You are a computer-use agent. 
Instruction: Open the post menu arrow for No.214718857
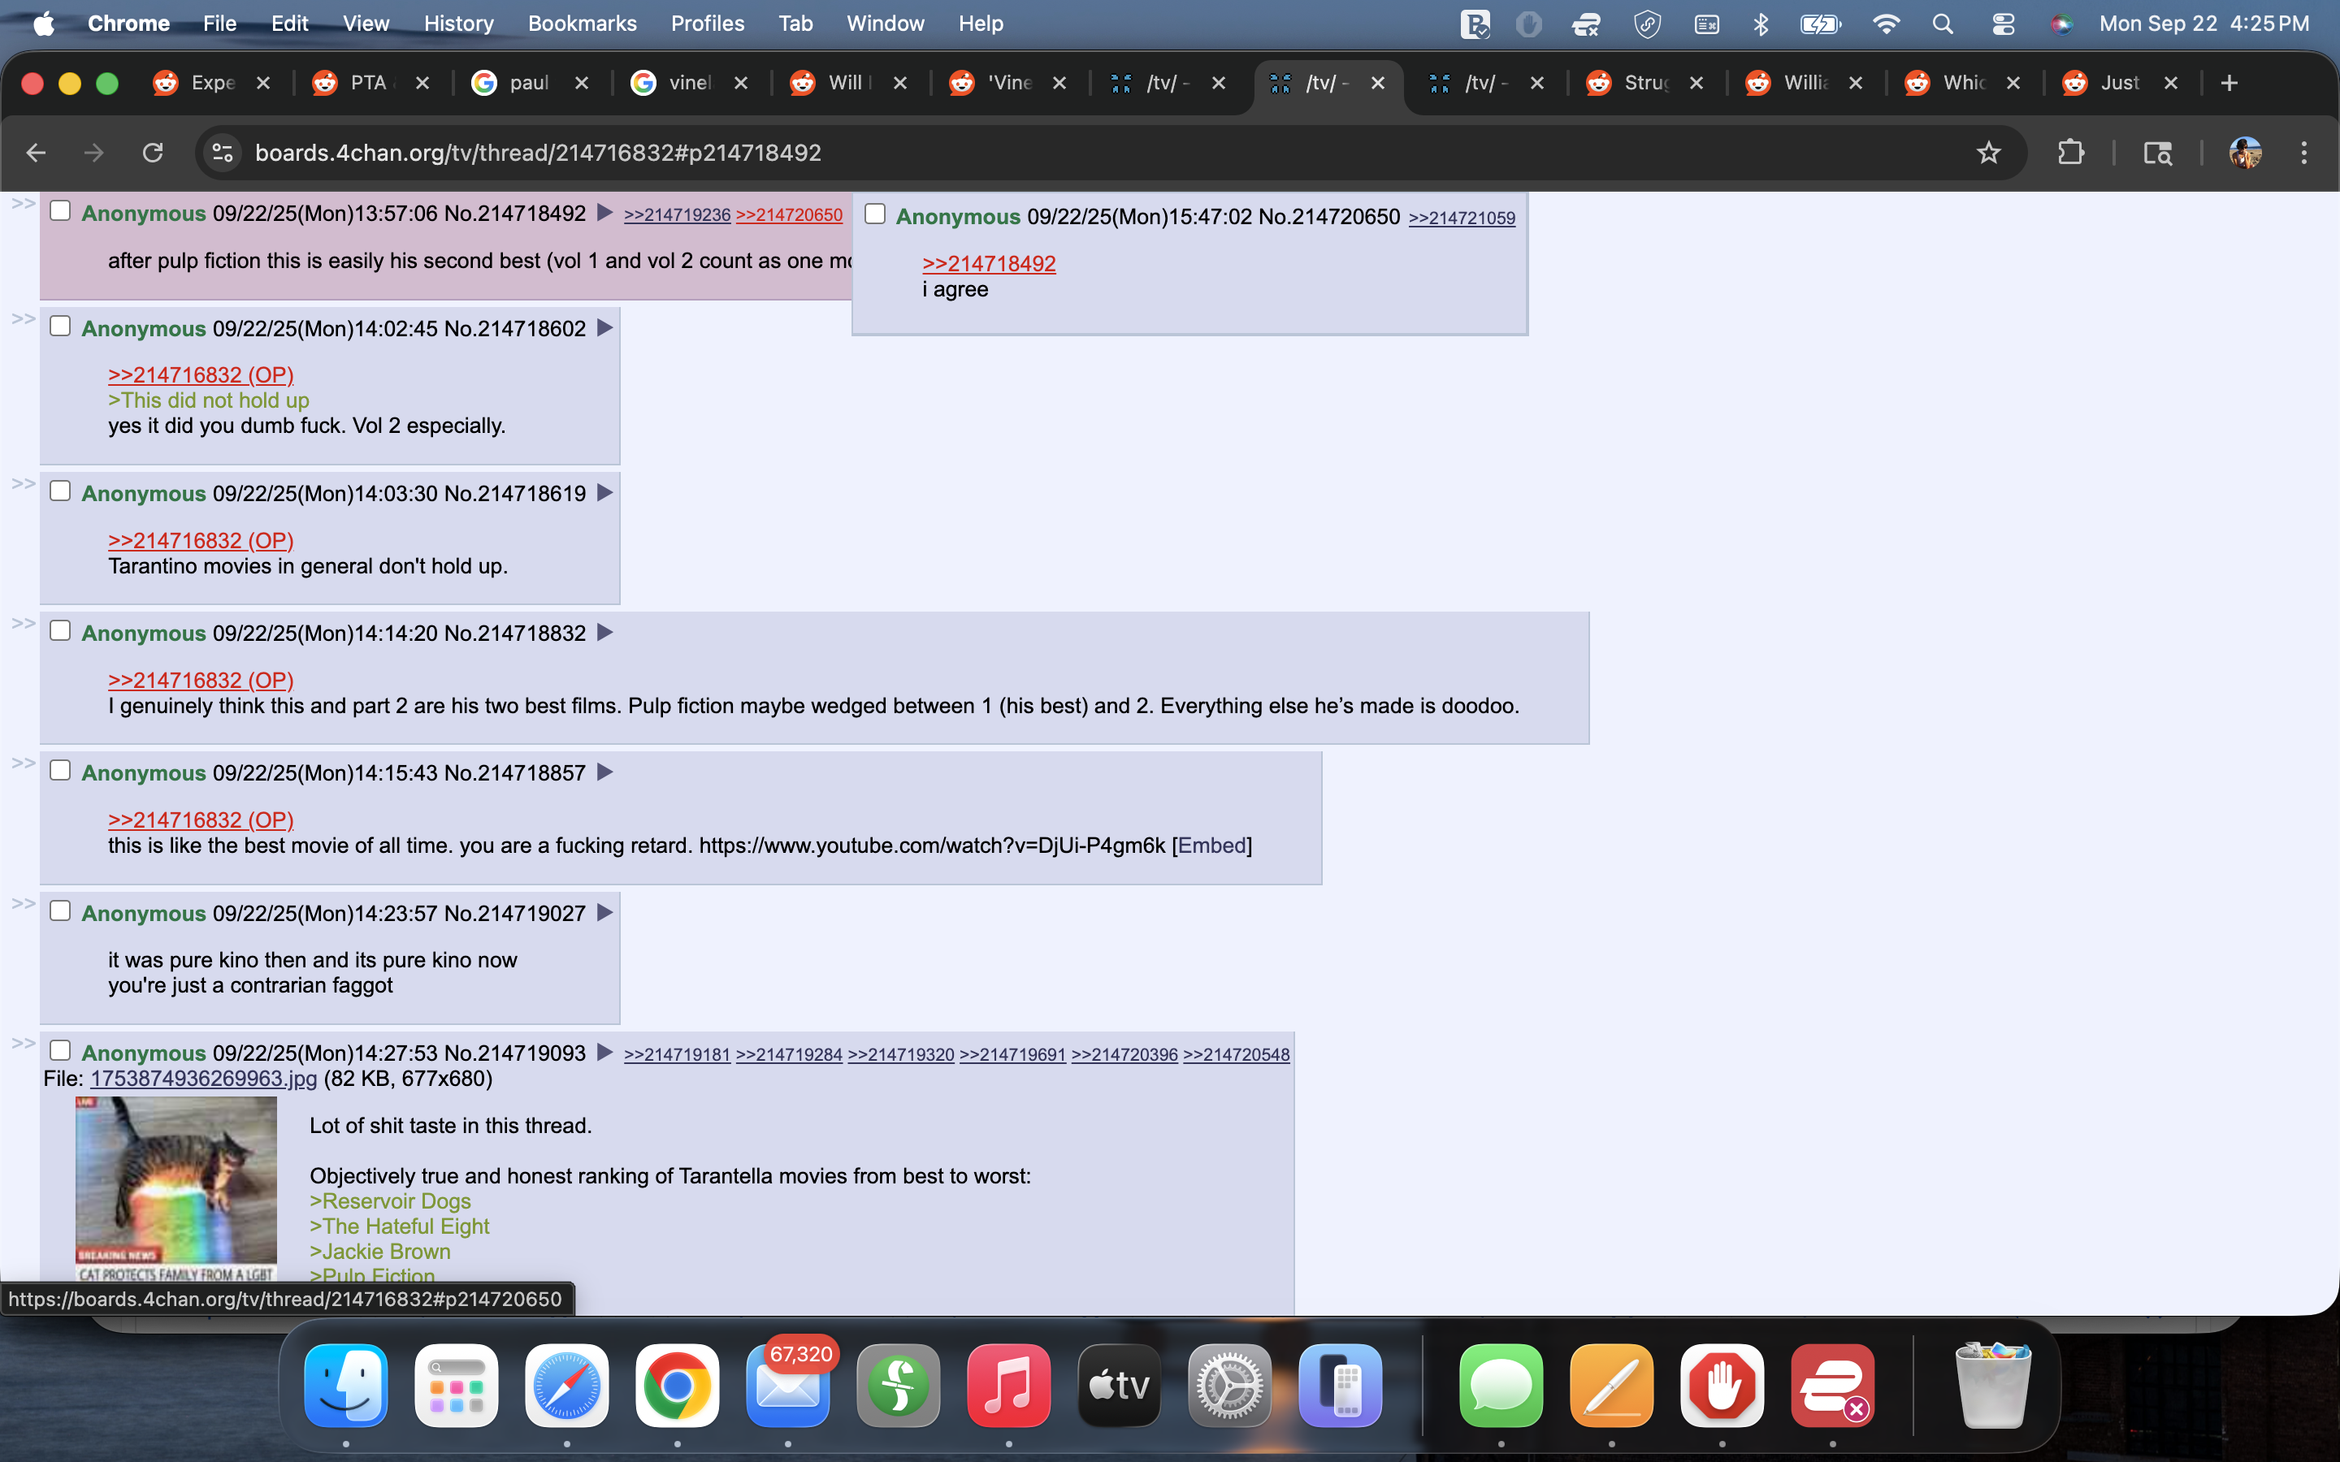(x=605, y=772)
